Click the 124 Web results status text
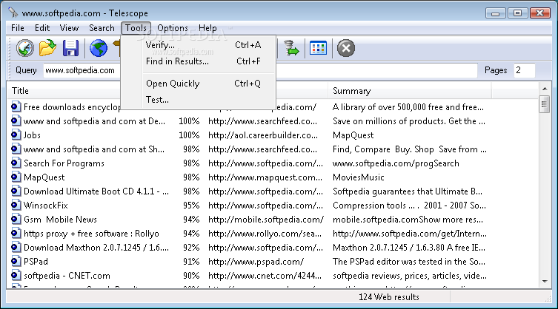The width and height of the screenshot is (558, 309). [x=388, y=297]
